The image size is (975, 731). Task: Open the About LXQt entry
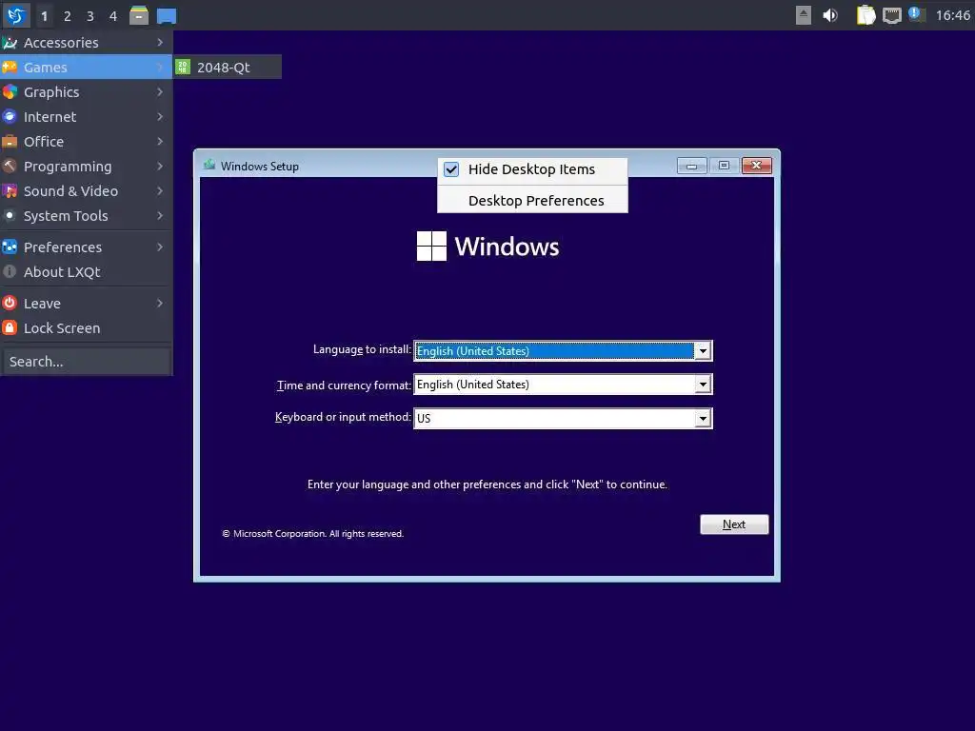click(x=86, y=271)
